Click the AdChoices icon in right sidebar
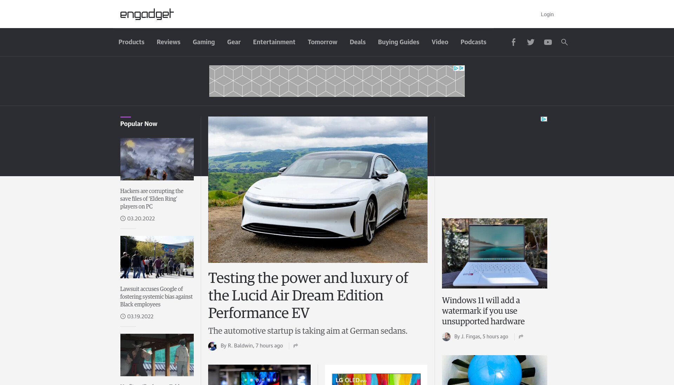The height and width of the screenshot is (385, 674). click(544, 119)
